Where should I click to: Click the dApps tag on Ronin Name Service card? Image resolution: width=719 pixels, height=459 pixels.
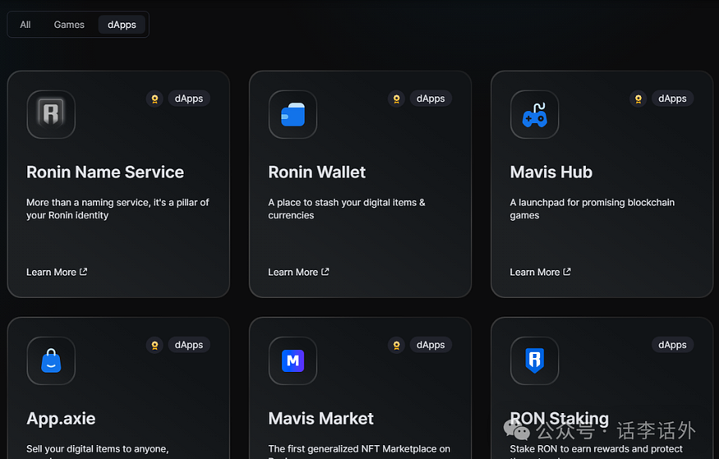[x=189, y=99]
